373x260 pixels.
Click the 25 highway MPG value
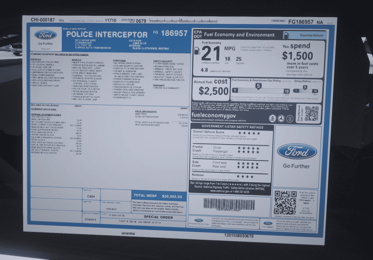click(239, 59)
